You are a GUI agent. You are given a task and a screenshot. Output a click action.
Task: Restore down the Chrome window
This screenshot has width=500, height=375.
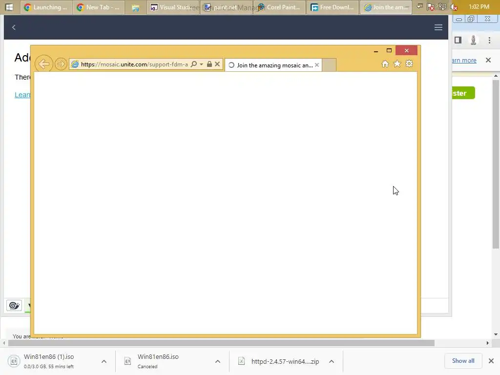click(x=471, y=19)
